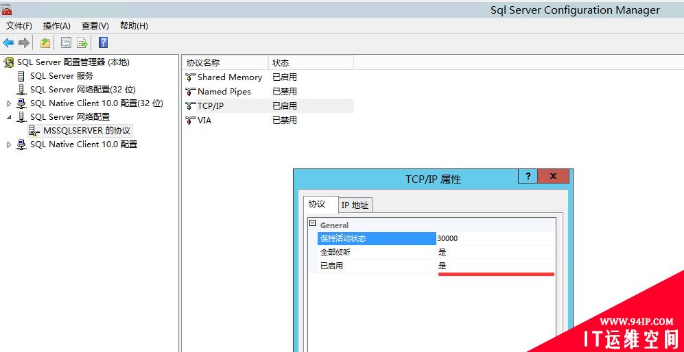Click the Back arrow toolbar icon
Viewport: 684px width, 352px height.
point(8,42)
